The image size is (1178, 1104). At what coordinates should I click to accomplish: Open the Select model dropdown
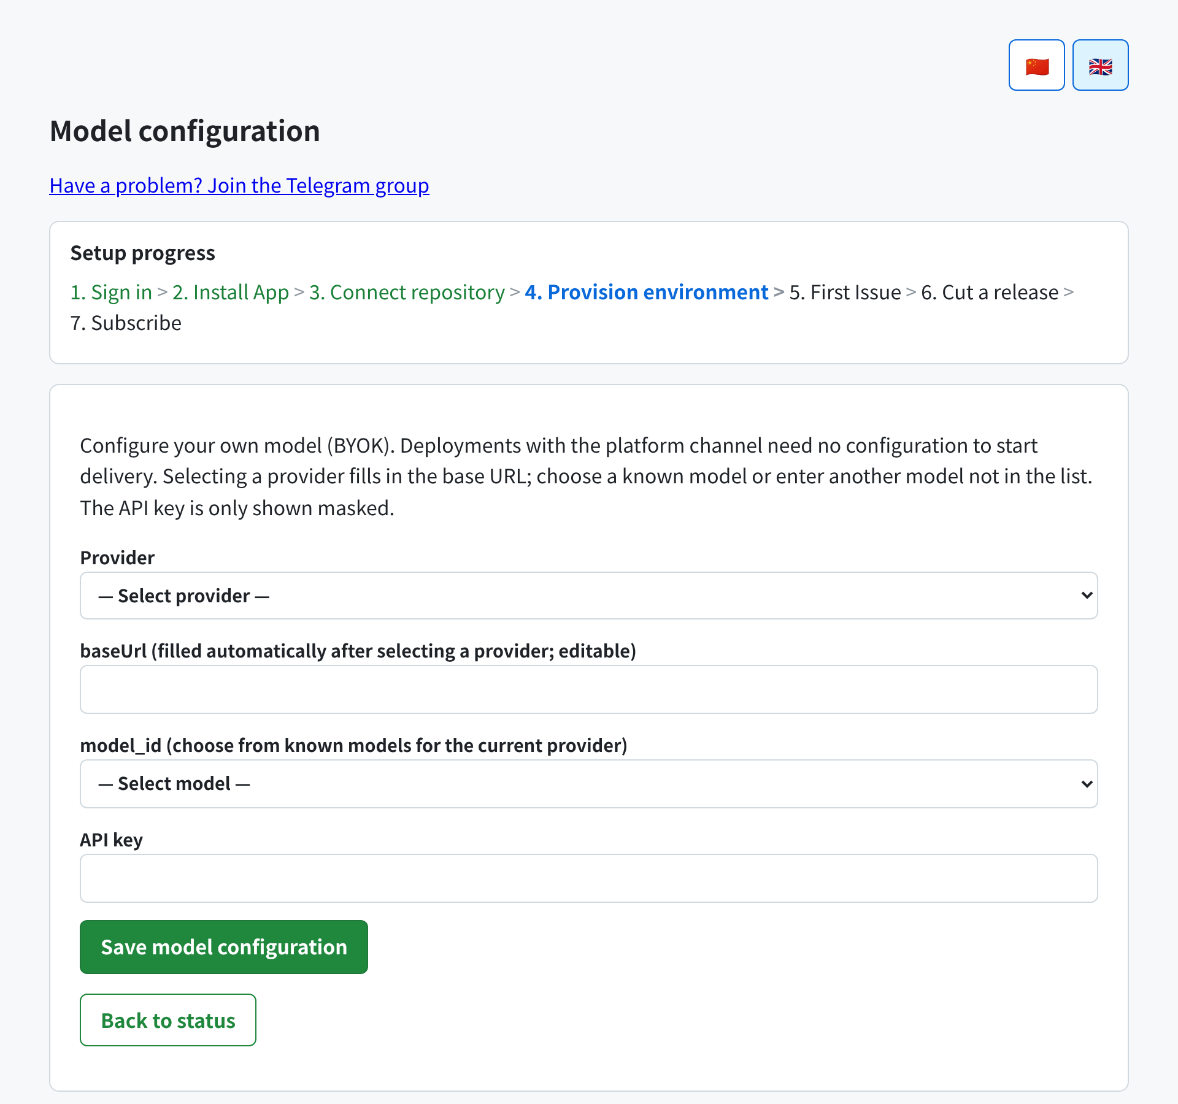(588, 784)
